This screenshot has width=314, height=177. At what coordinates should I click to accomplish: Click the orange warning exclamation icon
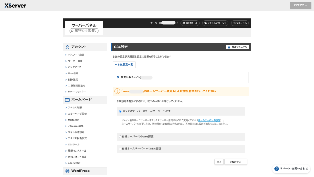(117, 91)
